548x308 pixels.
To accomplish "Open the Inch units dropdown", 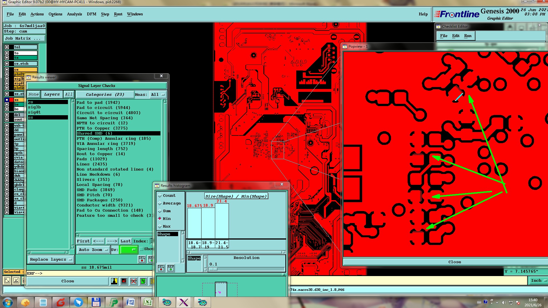I will (538, 280).
